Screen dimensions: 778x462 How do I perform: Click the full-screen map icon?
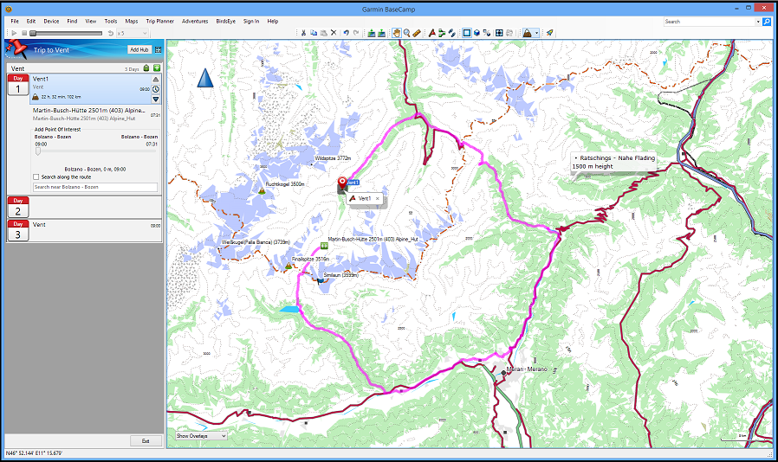click(x=499, y=33)
